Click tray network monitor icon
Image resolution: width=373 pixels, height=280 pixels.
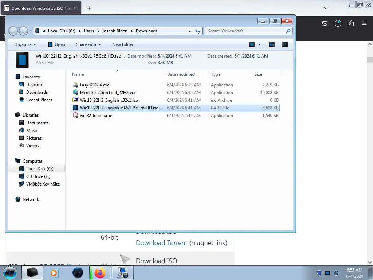click(327, 273)
